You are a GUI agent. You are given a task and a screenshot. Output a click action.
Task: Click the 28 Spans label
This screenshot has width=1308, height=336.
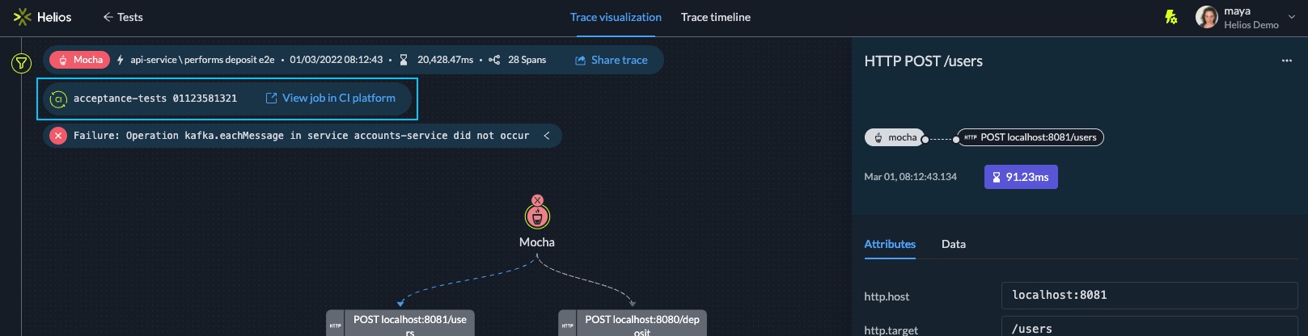tap(527, 60)
